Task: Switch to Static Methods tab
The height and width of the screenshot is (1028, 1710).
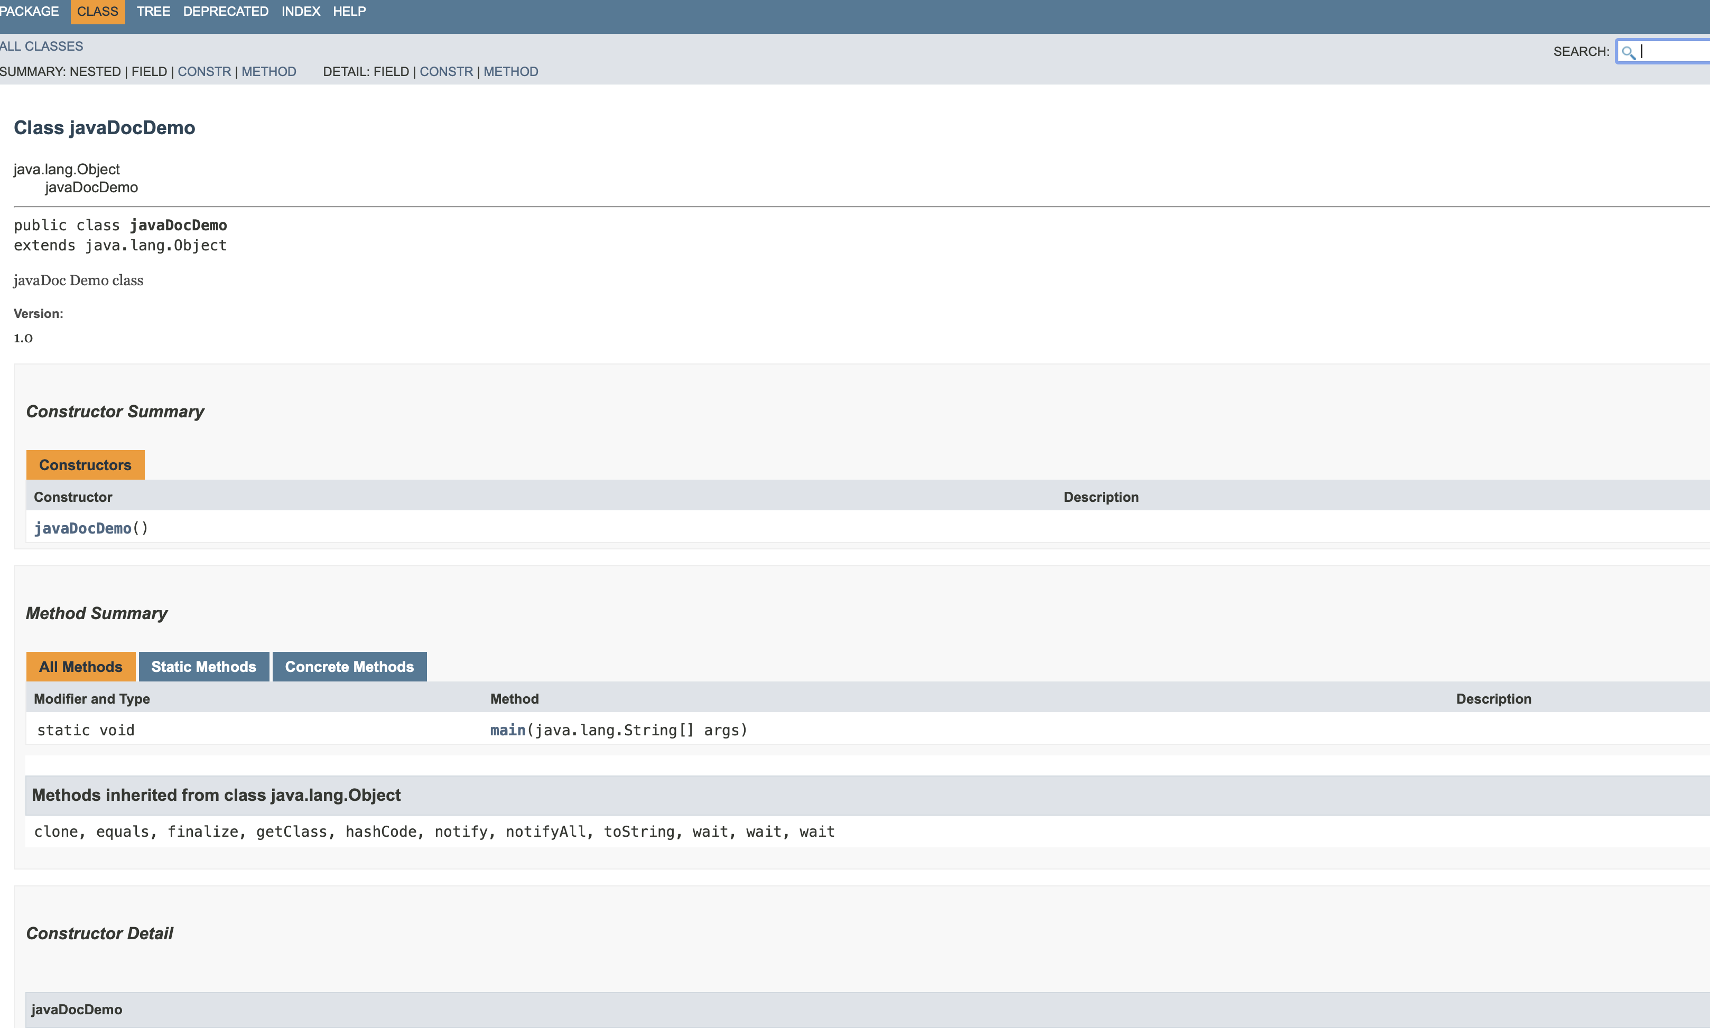Action: point(203,666)
